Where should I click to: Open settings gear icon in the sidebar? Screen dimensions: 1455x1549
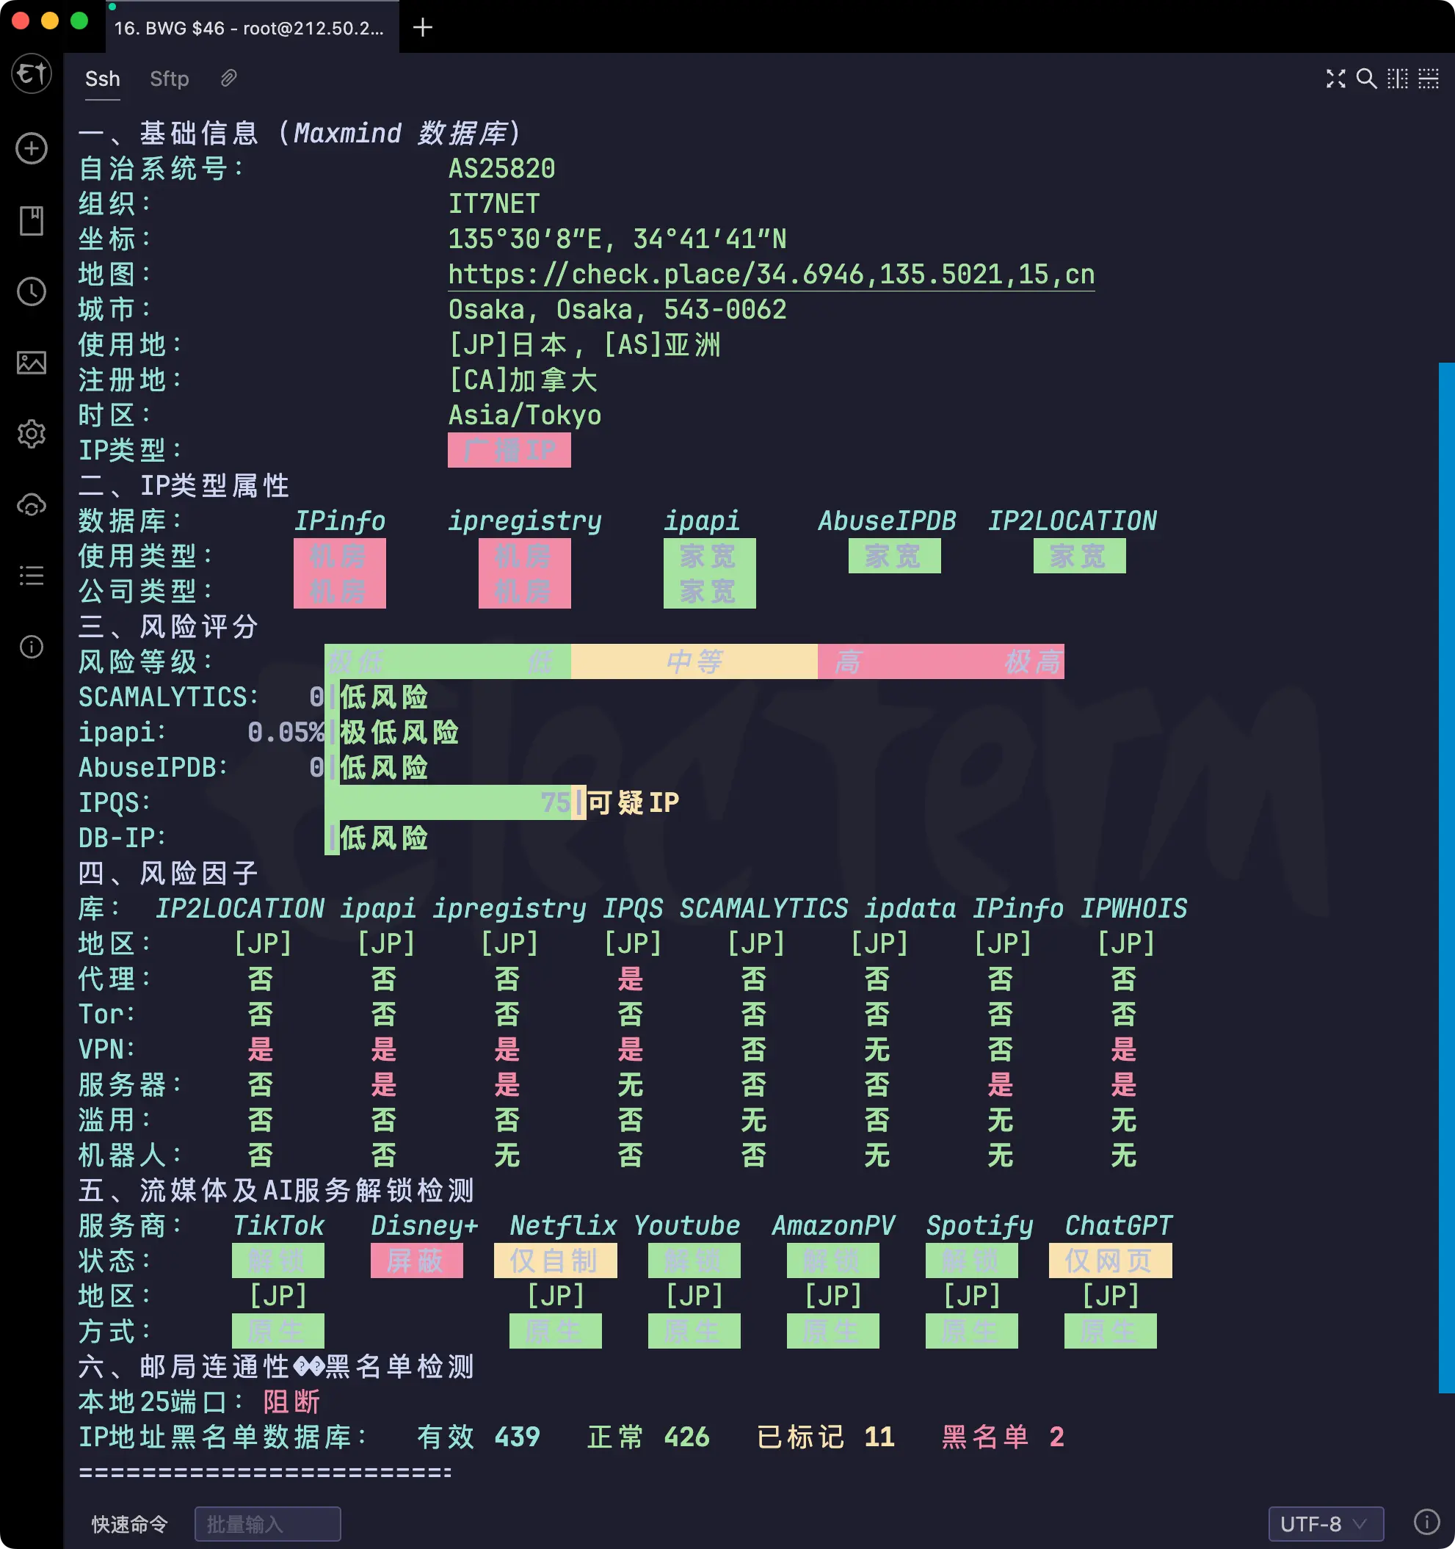click(31, 433)
